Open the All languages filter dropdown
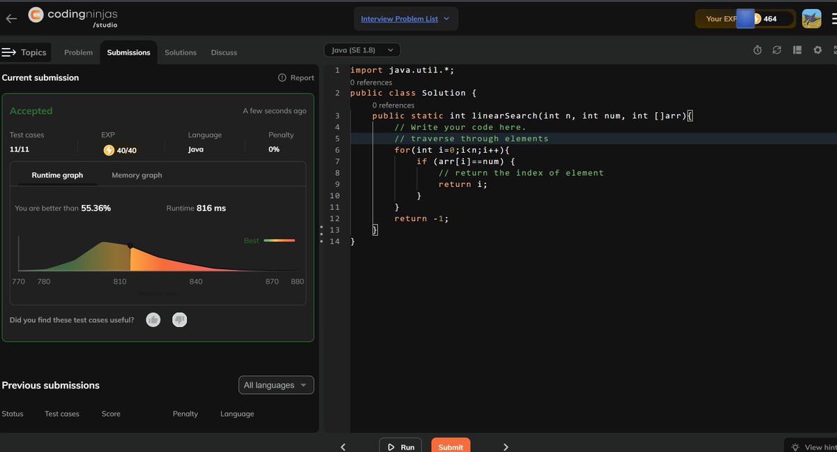The image size is (837, 452). pyautogui.click(x=276, y=385)
